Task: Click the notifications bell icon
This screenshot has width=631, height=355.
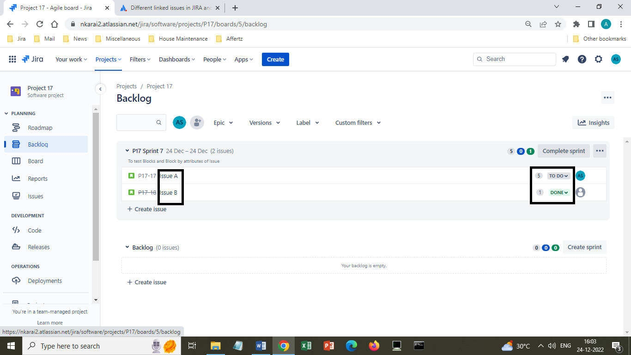Action: pos(565,59)
